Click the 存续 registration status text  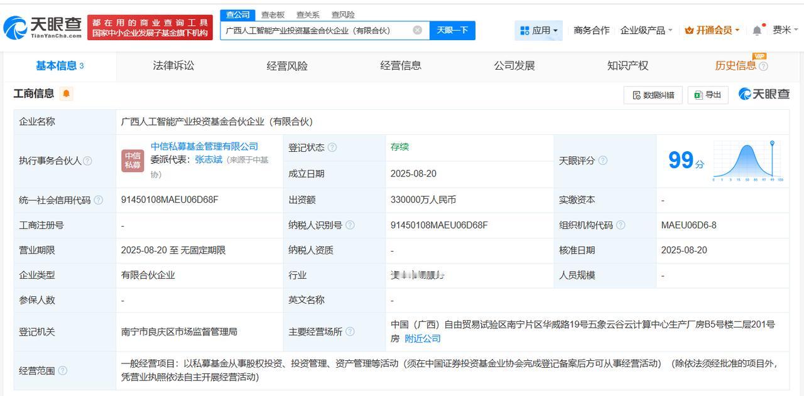point(399,147)
